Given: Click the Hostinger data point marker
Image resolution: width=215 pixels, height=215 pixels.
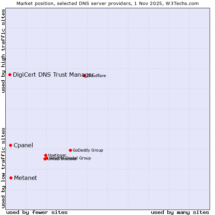Looking at the screenshot, I should [x=46, y=155].
